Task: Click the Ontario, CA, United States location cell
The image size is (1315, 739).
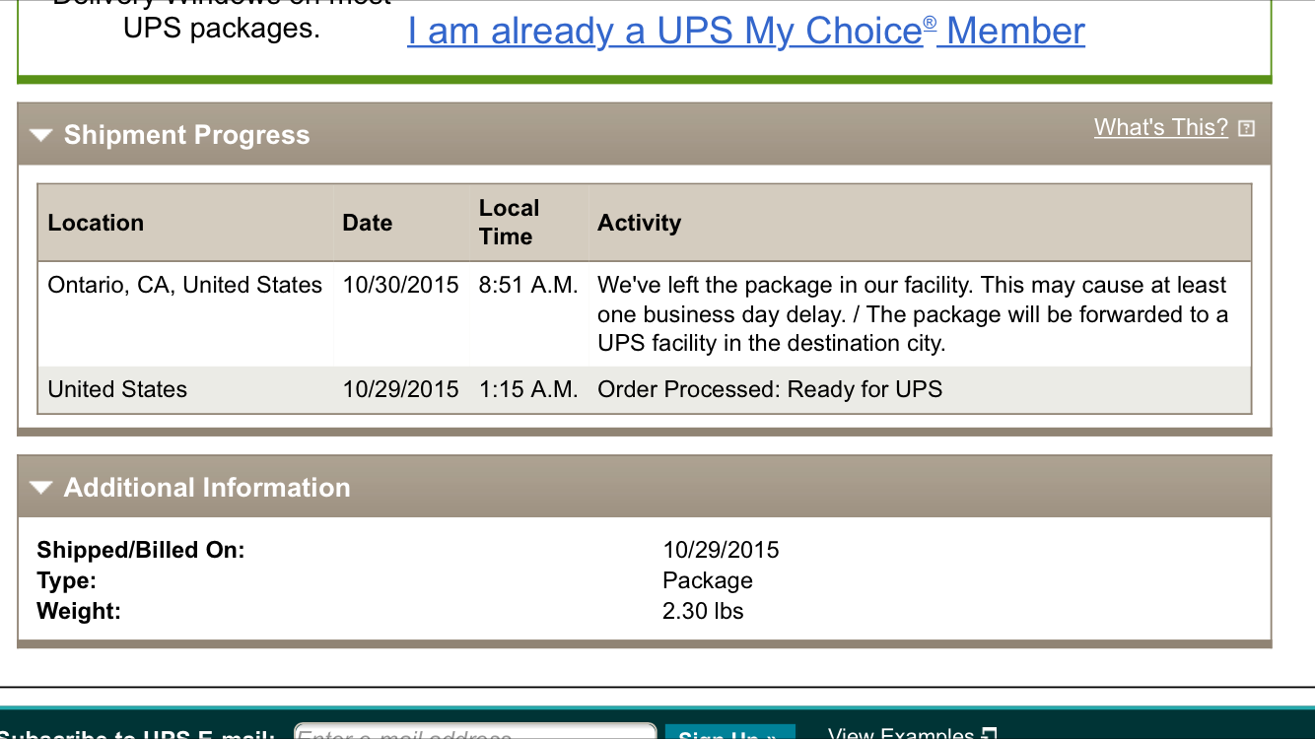Action: click(185, 285)
